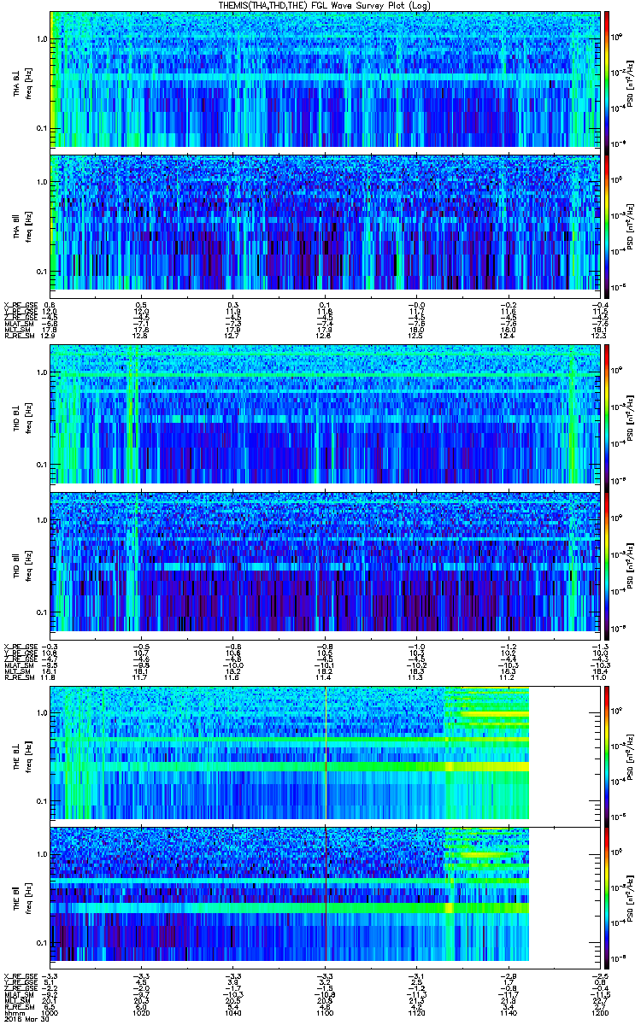Click the 1200 time tick label

click(x=599, y=1012)
